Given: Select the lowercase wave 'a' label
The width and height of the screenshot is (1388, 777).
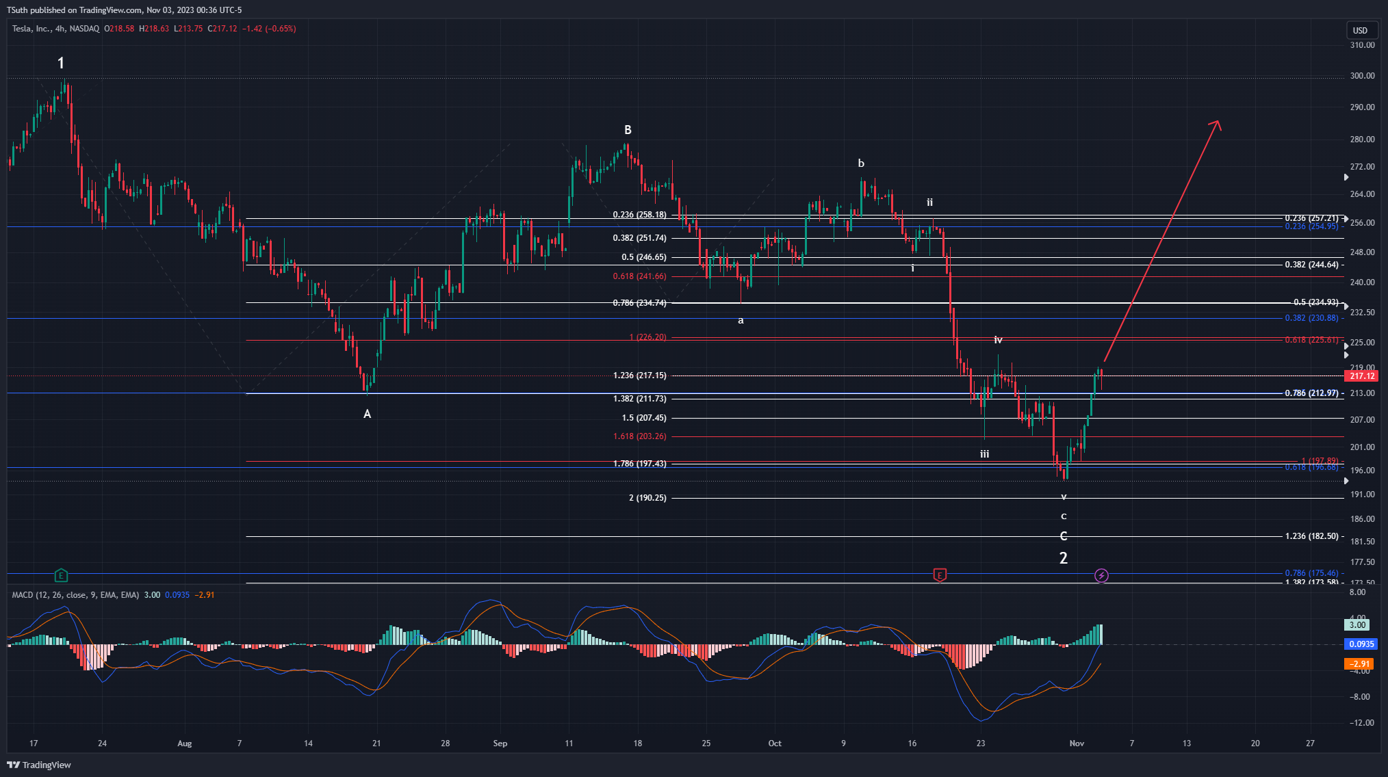Looking at the screenshot, I should coord(741,320).
